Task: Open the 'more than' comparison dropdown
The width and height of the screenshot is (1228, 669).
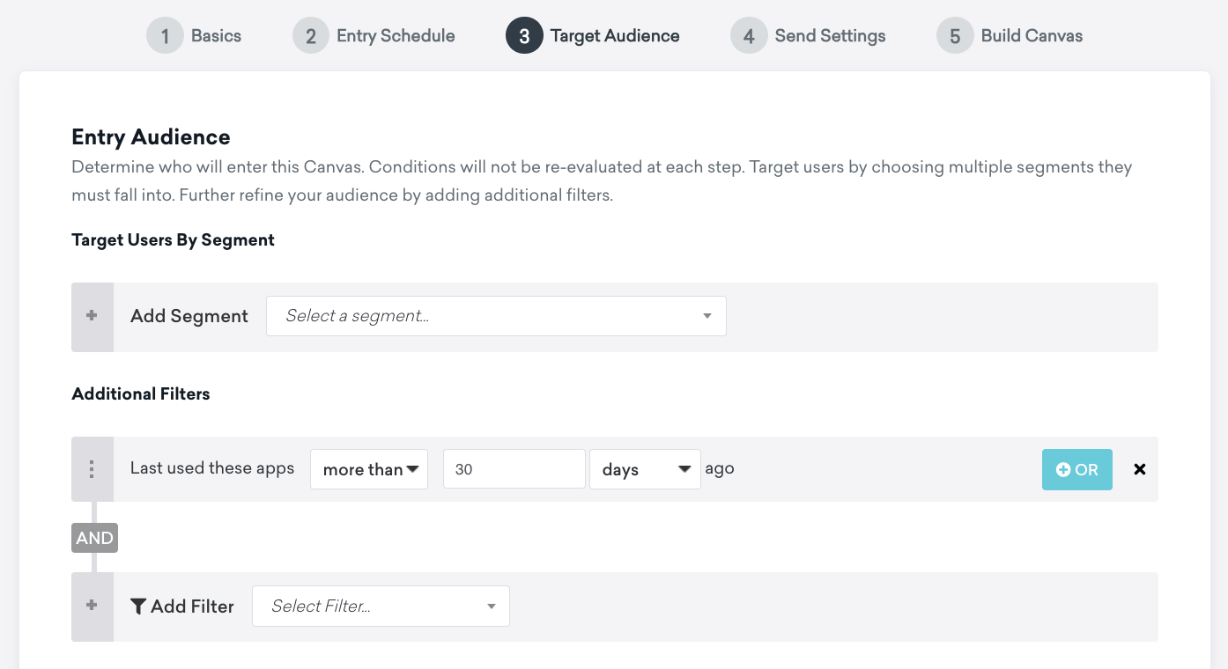Action: click(x=369, y=469)
